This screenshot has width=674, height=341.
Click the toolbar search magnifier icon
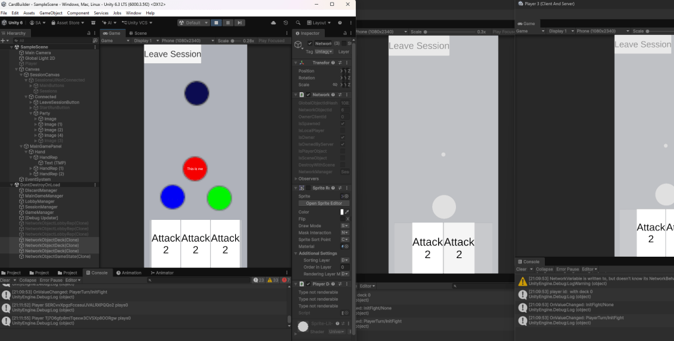point(298,22)
